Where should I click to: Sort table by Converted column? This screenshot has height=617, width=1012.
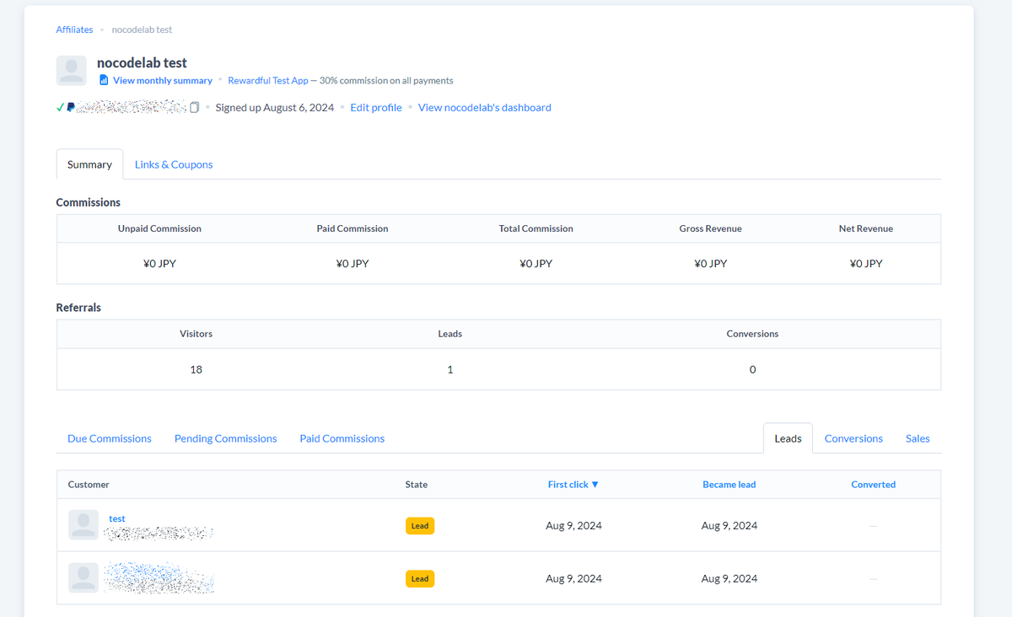click(873, 485)
